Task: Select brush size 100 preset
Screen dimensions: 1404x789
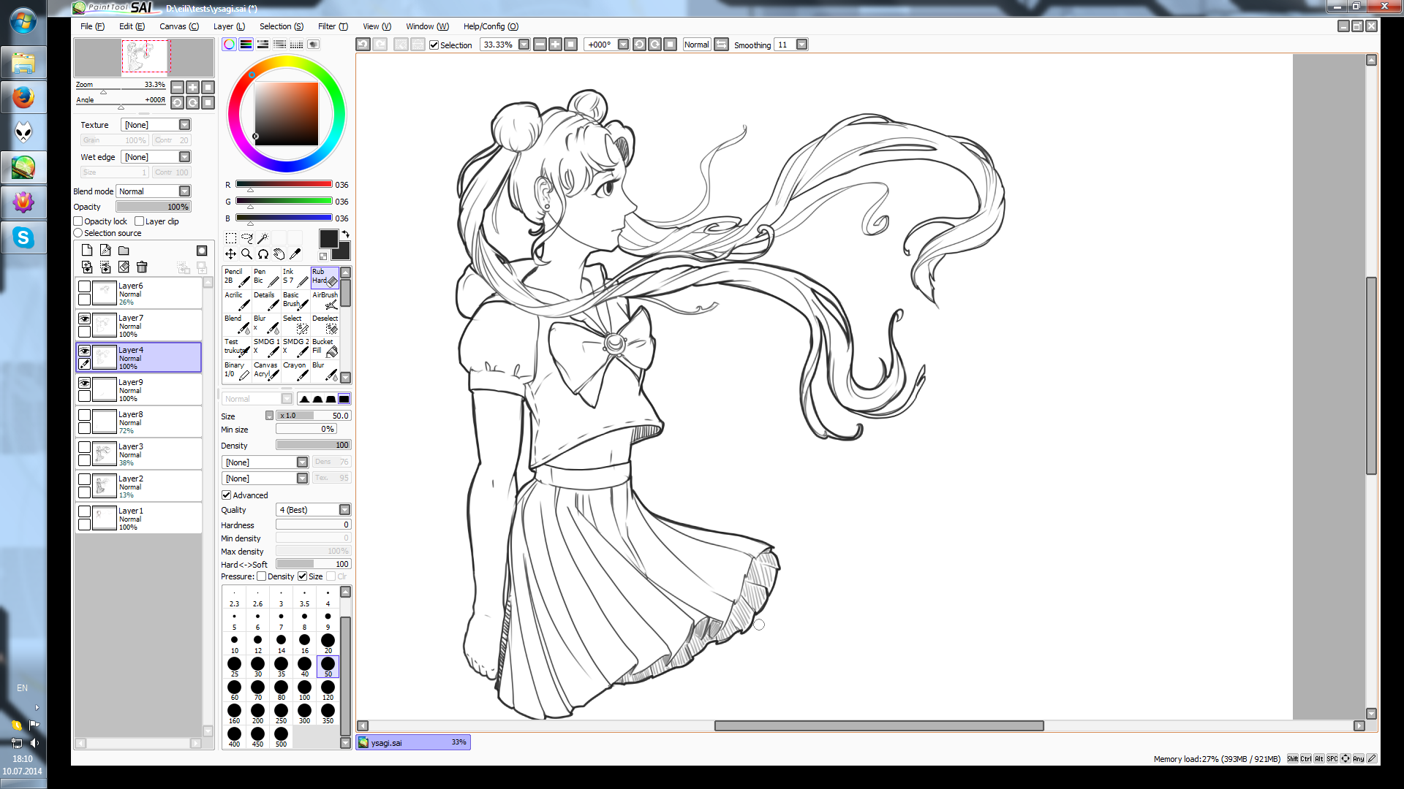Action: [x=304, y=690]
